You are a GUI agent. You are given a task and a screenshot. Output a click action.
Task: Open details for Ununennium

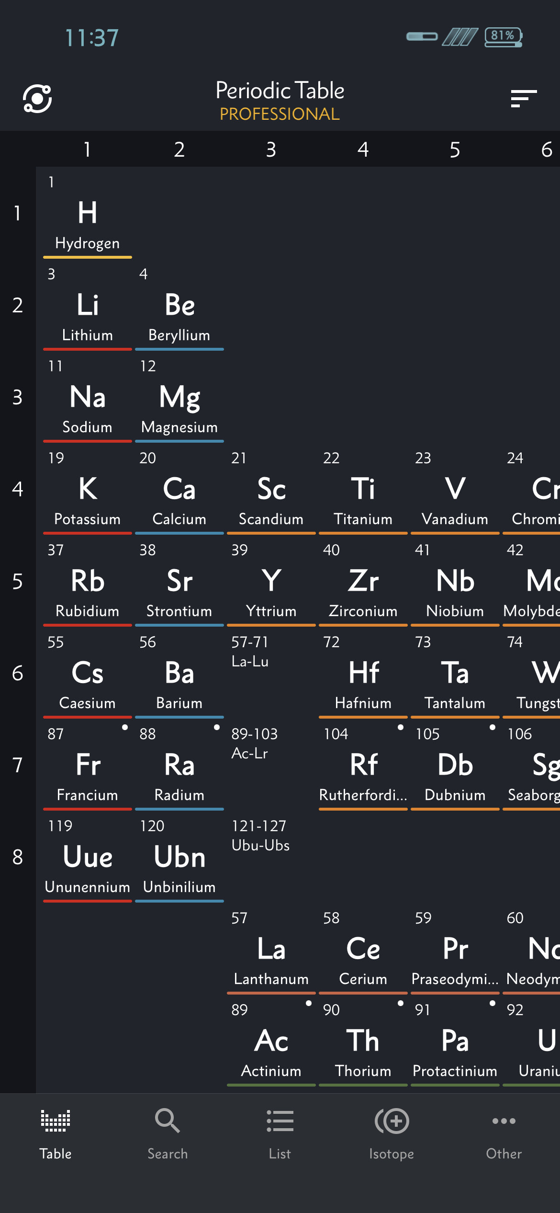tap(87, 858)
